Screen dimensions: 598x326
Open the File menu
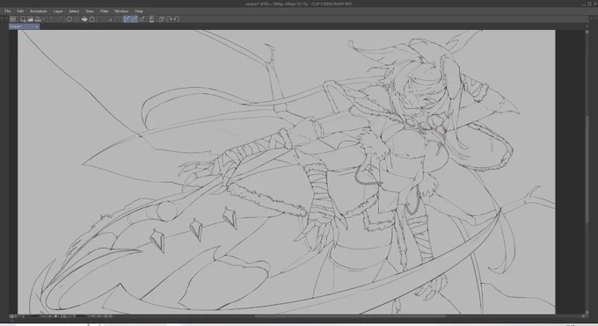click(7, 11)
